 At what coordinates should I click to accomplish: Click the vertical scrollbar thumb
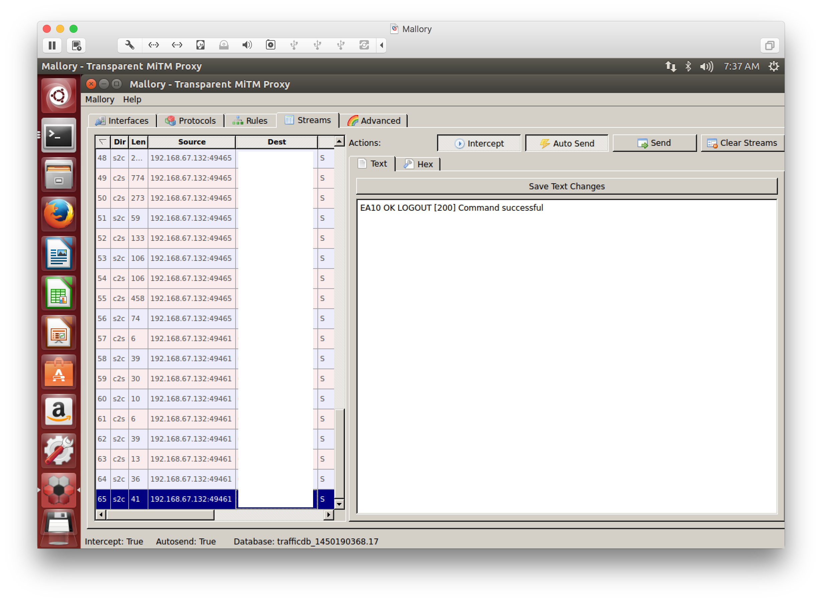(x=339, y=453)
